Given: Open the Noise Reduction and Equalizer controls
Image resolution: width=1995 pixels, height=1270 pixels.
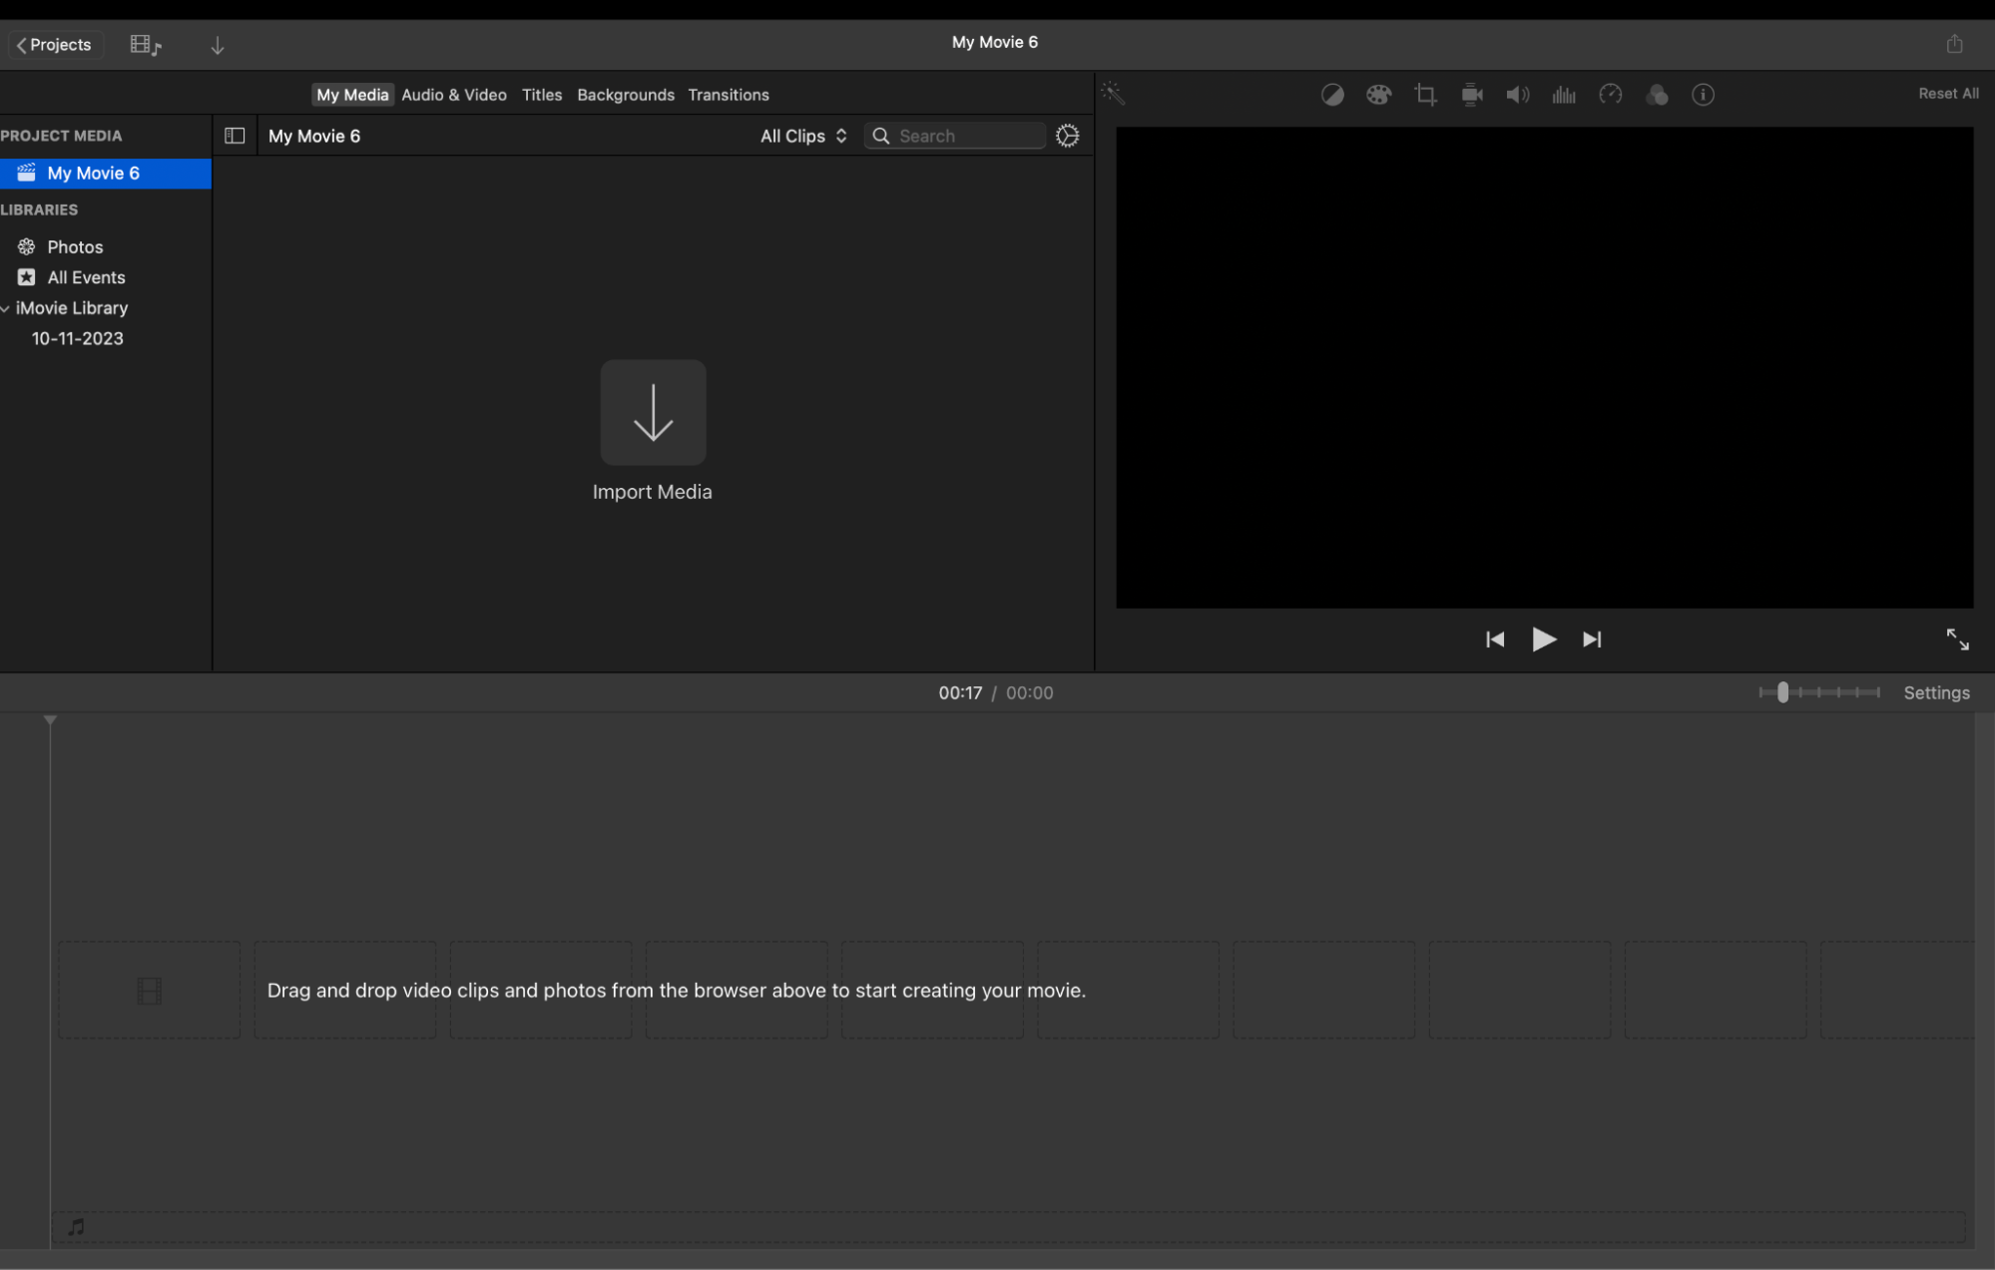Looking at the screenshot, I should click(x=1564, y=94).
